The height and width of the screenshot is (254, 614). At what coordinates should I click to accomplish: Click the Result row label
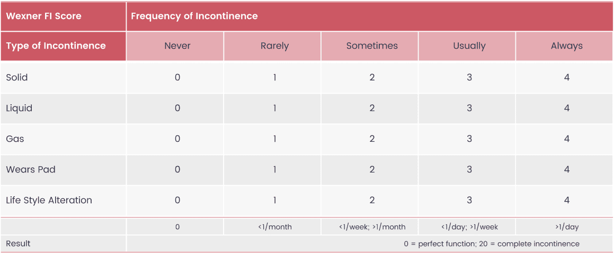pyautogui.click(x=18, y=244)
